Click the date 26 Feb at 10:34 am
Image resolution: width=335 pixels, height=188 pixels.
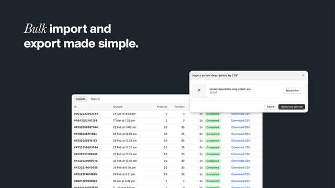[125, 140]
